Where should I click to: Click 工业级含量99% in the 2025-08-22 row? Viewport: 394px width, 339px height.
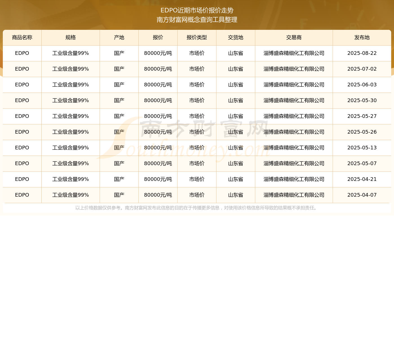71,53
